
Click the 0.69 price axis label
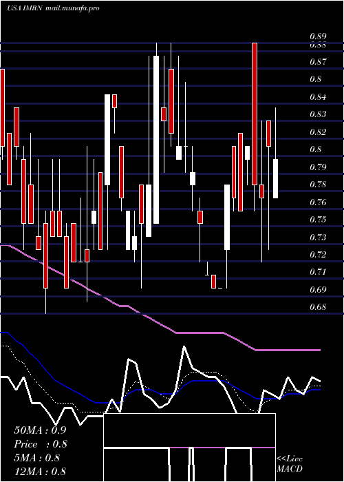click(x=318, y=290)
